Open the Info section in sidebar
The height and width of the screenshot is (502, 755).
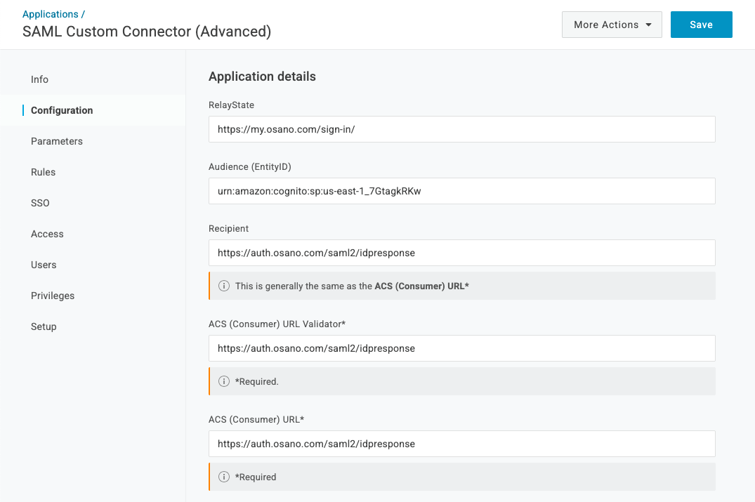point(40,79)
